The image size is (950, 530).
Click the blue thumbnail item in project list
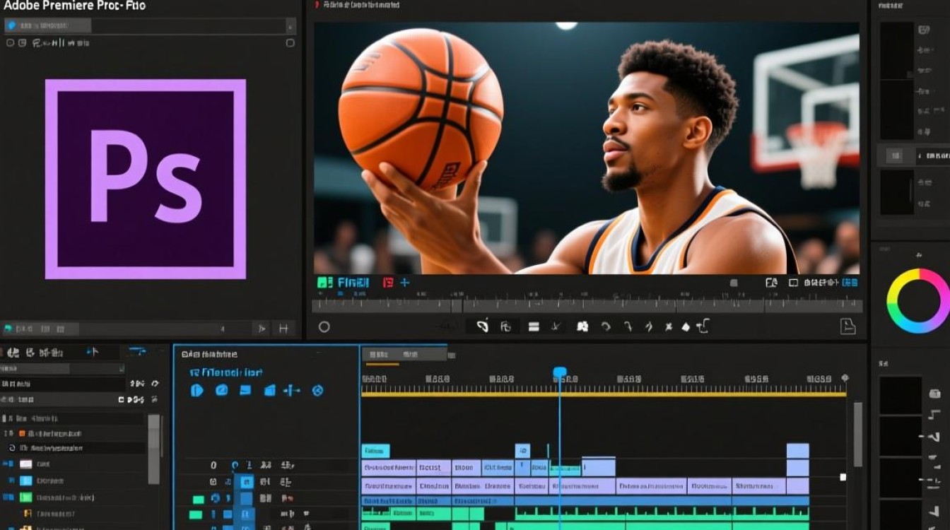pos(26,481)
